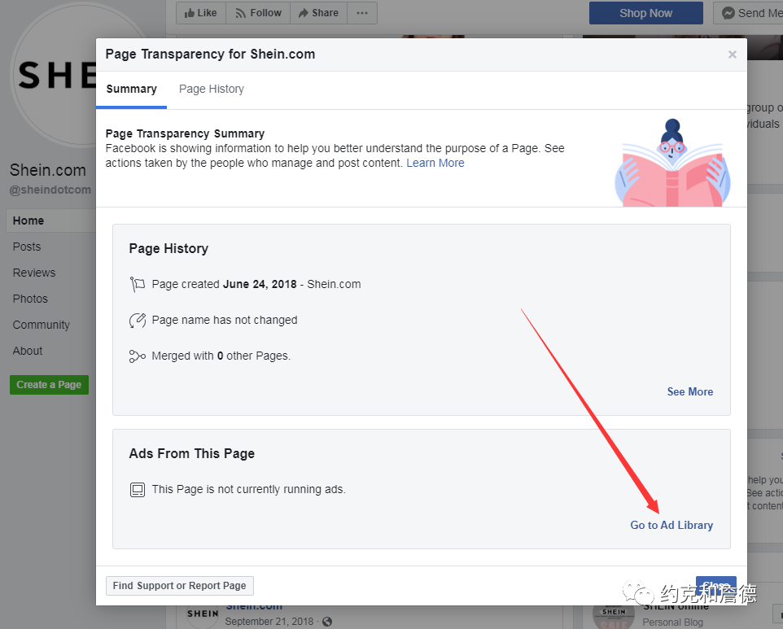Click the arrow icon on Share
This screenshot has width=783, height=629.
click(303, 14)
